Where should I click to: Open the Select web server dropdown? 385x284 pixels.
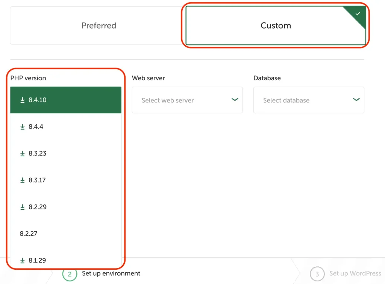point(187,100)
